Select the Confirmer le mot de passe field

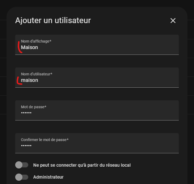97,143
